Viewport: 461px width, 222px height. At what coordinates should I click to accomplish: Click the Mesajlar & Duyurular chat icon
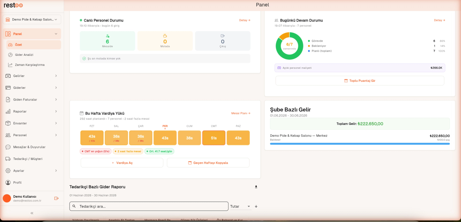tap(8, 147)
